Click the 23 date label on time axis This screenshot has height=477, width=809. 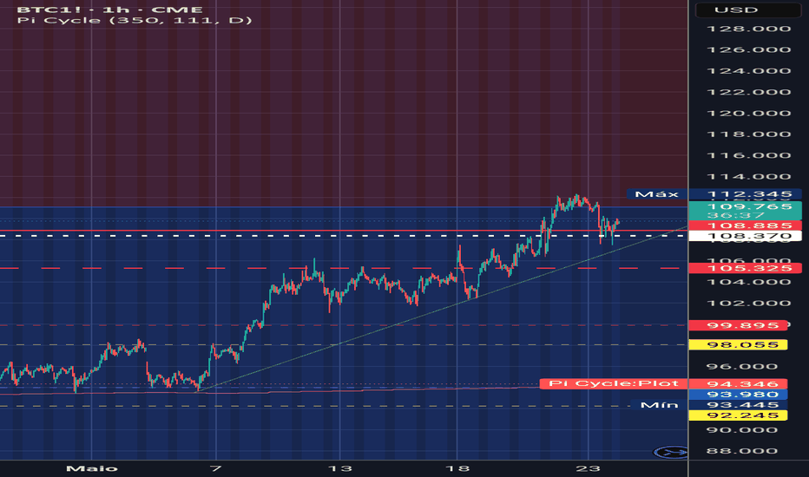(x=589, y=468)
